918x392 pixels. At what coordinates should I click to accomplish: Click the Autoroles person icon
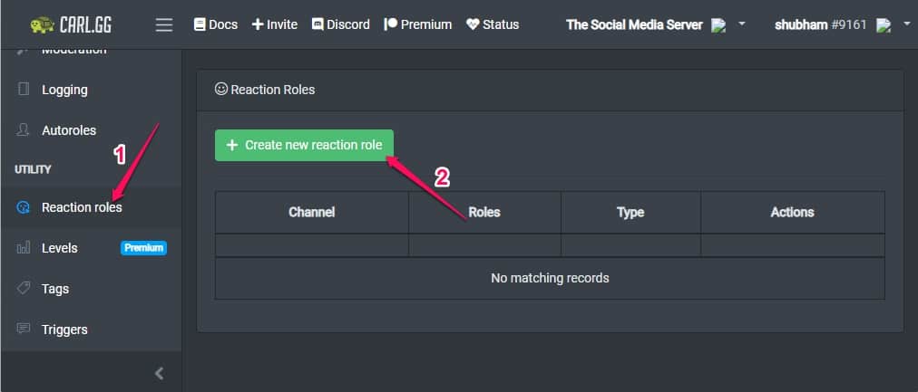(x=24, y=130)
